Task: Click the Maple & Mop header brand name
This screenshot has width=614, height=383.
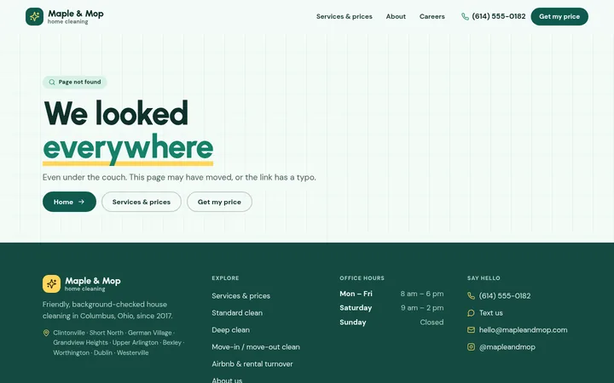Action: click(x=76, y=14)
